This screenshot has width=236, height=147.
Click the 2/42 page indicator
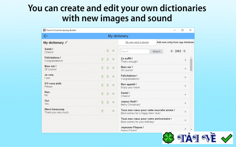[x=178, y=51]
